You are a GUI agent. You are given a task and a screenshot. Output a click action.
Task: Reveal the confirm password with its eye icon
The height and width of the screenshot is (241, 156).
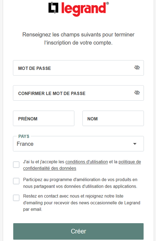pyautogui.click(x=137, y=92)
